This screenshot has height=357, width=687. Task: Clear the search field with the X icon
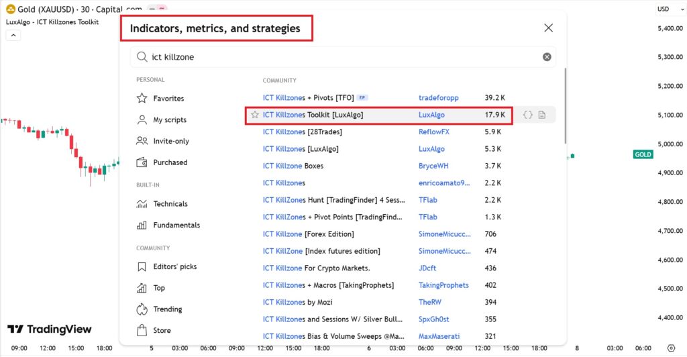(x=547, y=57)
